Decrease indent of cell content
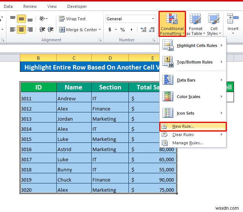This screenshot has width=243, height=212. tap(42, 29)
